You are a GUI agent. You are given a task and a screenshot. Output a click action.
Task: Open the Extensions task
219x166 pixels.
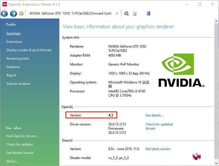click(14, 42)
